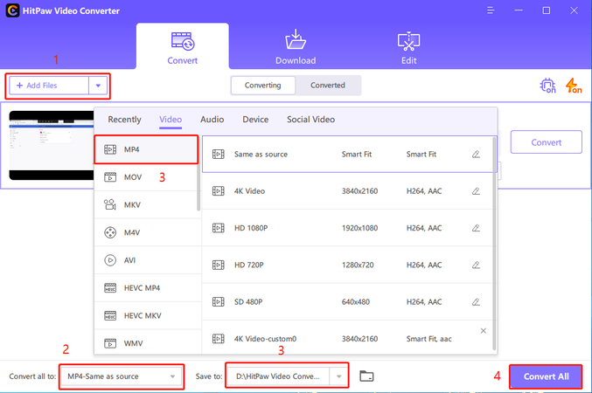This screenshot has height=393, width=592.
Task: Edit the 4K Video preset
Action: [476, 190]
